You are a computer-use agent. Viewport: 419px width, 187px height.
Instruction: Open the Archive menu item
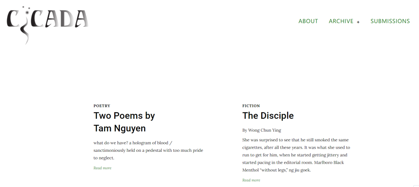click(341, 21)
